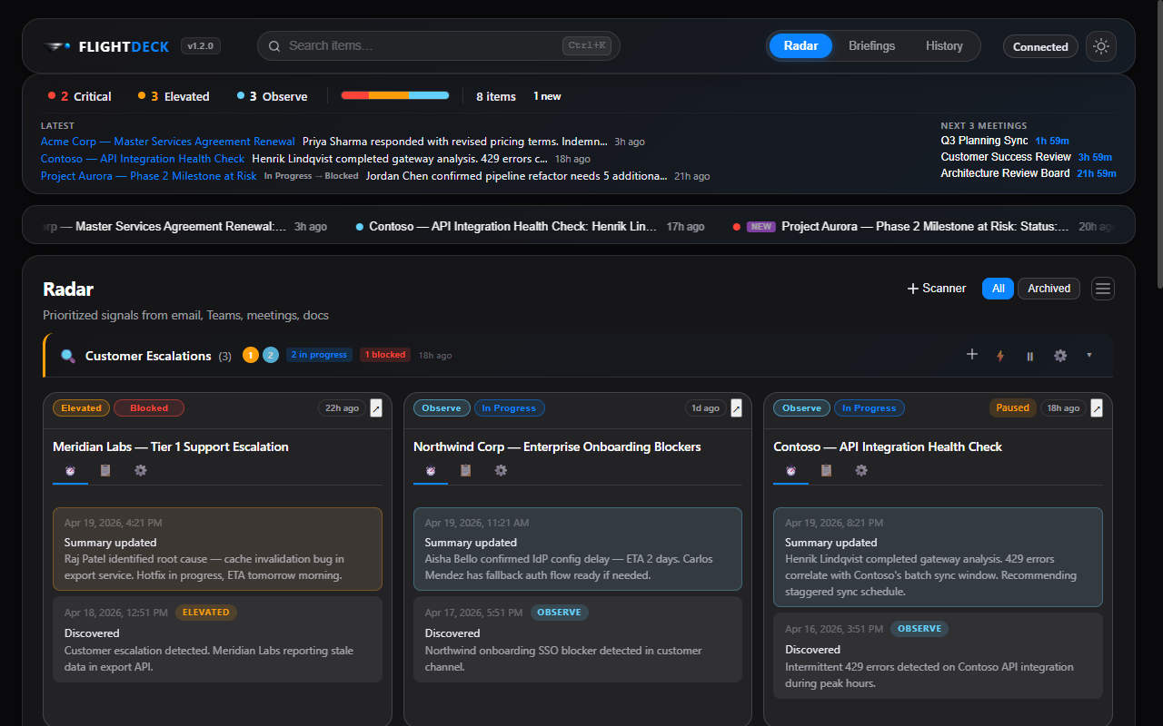Click the Paused badge on Contoso card

point(1012,408)
